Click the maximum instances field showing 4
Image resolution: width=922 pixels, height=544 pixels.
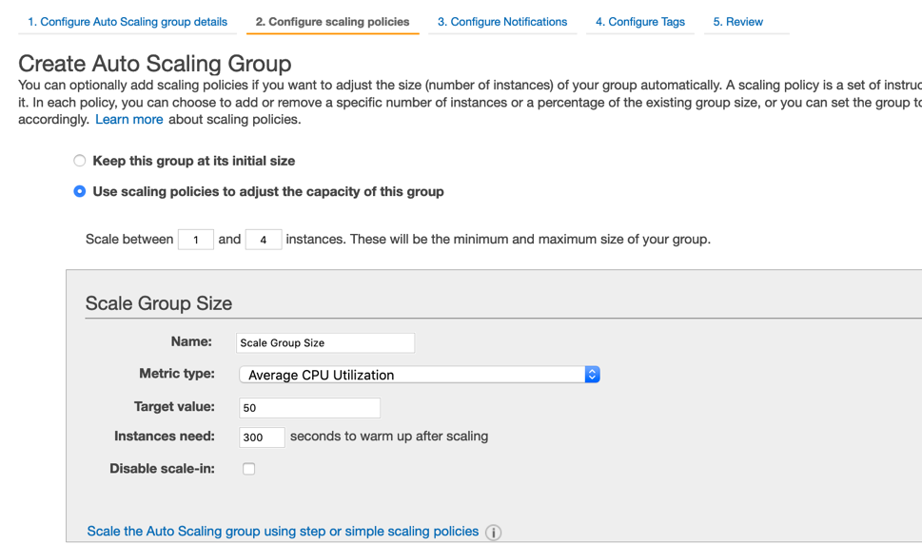(264, 240)
